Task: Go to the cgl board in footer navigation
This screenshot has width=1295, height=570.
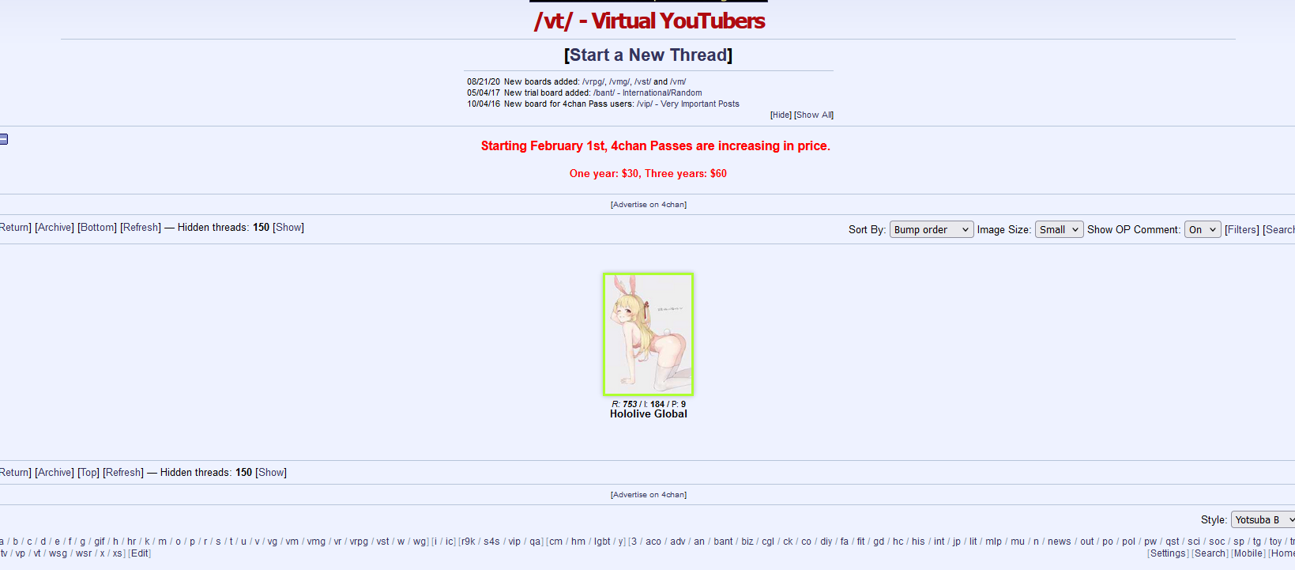Action: pos(768,542)
